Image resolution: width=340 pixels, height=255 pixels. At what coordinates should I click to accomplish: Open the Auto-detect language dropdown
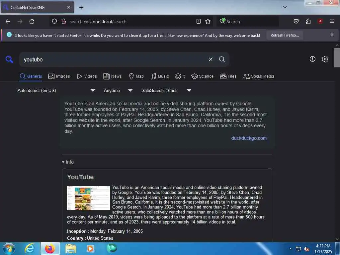pos(56,90)
